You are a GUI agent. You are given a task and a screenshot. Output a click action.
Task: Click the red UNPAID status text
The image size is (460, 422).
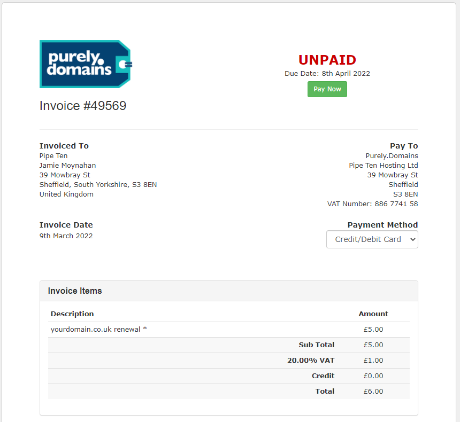click(x=327, y=60)
